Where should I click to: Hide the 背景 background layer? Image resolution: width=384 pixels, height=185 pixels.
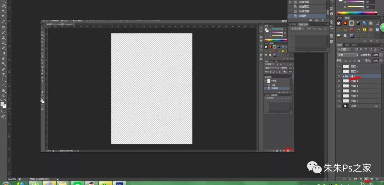click(x=339, y=106)
